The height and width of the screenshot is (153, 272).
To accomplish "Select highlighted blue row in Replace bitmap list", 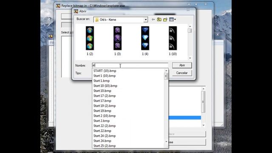I will (x=185, y=118).
